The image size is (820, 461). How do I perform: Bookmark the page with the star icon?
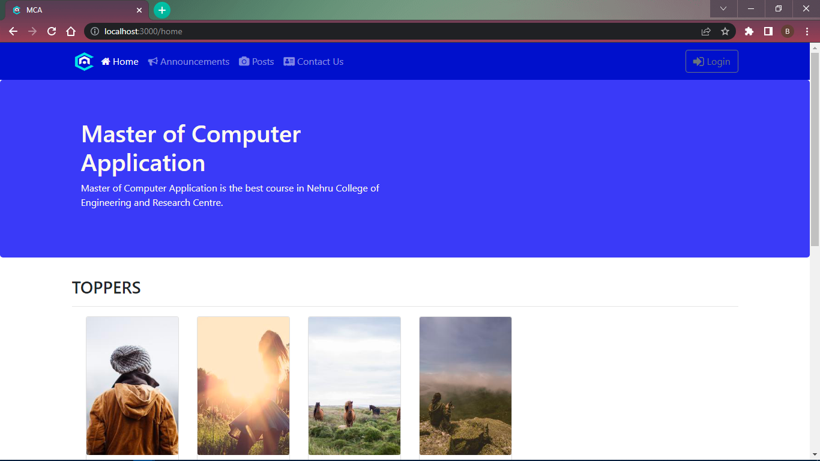[x=726, y=31]
